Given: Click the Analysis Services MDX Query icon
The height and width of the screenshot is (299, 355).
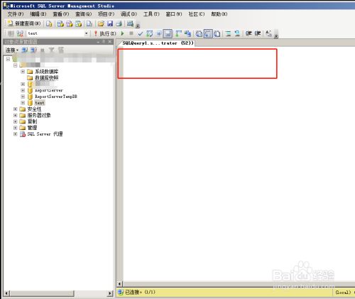Looking at the screenshot, I should [60, 23].
